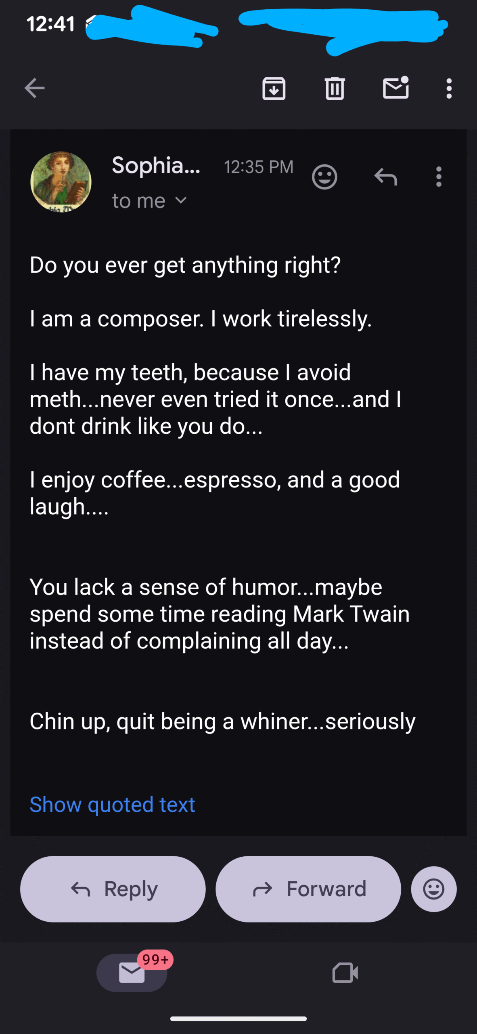Screen dimensions: 477x1034
Task: Tap sender's profile picture
Action: [61, 182]
